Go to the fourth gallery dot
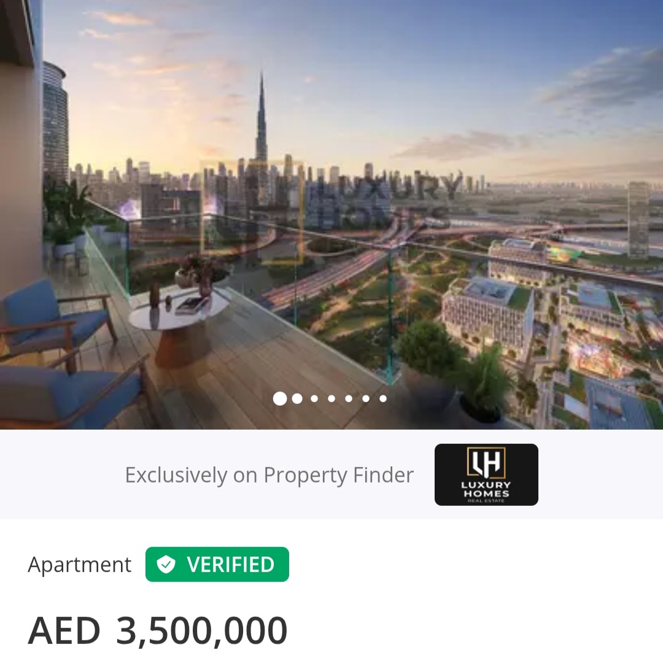This screenshot has width=663, height=663. click(331, 398)
